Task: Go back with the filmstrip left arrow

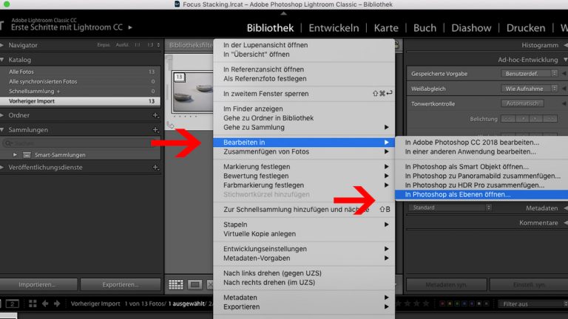Action: point(45,303)
